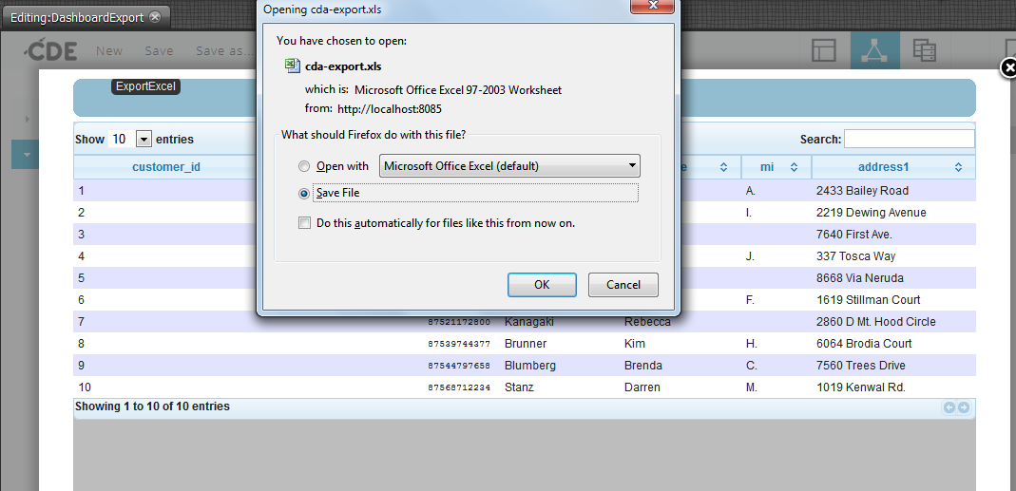Cancel the file download dialog
The image size is (1016, 491).
[623, 284]
